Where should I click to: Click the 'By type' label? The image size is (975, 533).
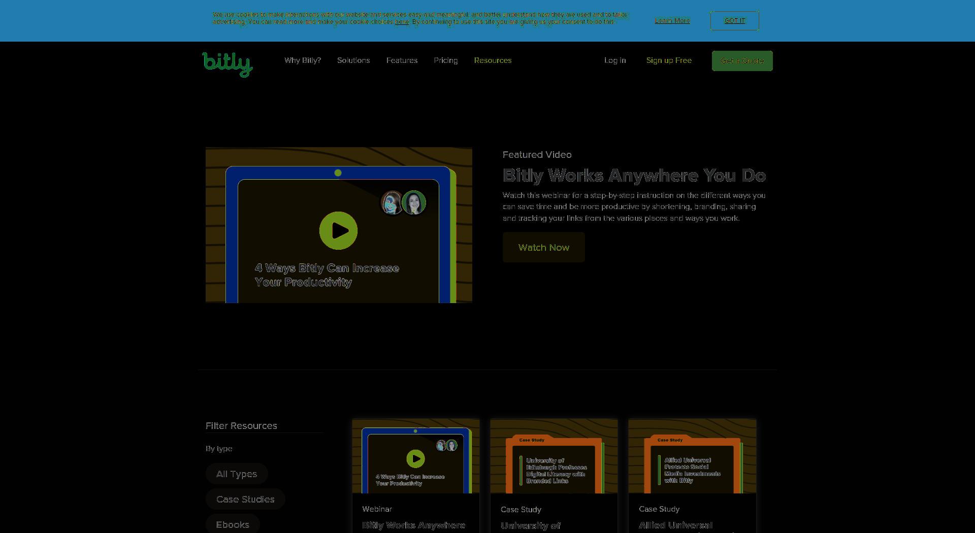click(219, 449)
